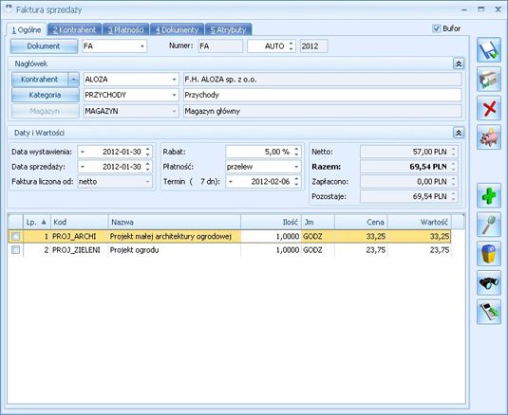Switch to the 2 Kontrahent tab

74,29
